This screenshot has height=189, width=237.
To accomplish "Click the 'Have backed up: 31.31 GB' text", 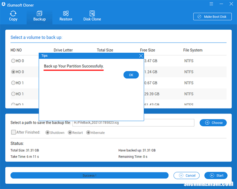I will pos(137,150).
